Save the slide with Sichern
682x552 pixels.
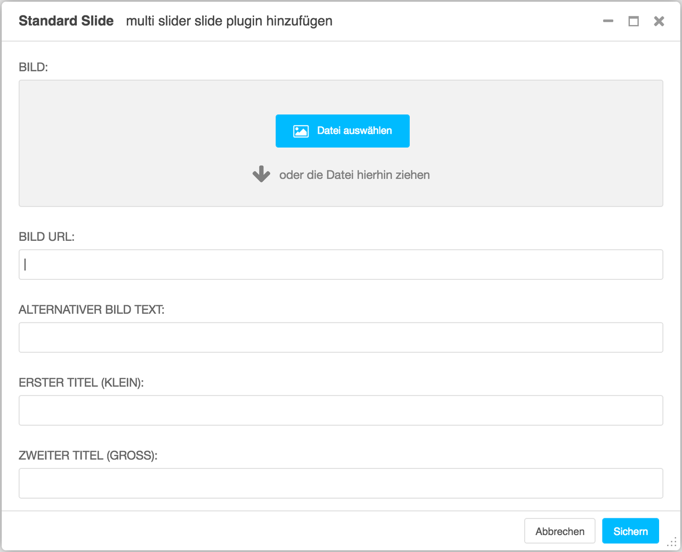point(630,531)
